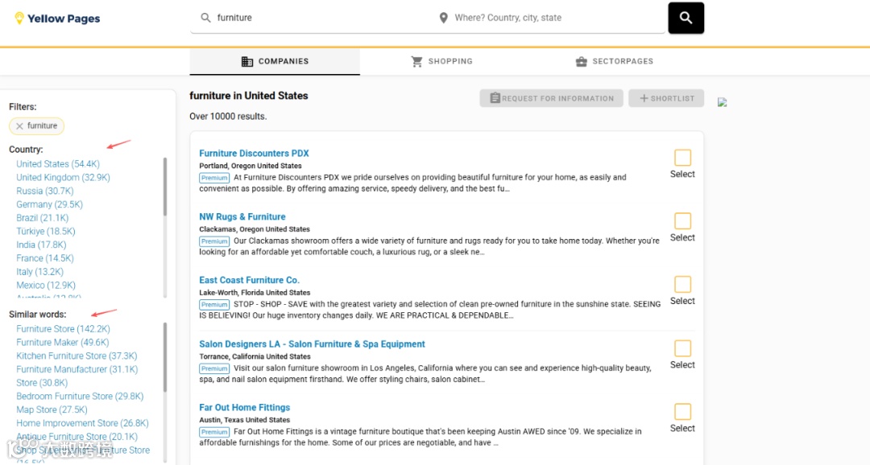
Task: Select Antique Furniture Store (20.1K)
Action: (77, 437)
